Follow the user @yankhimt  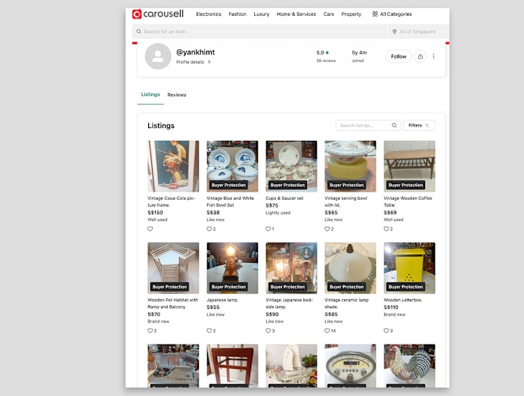click(x=398, y=56)
